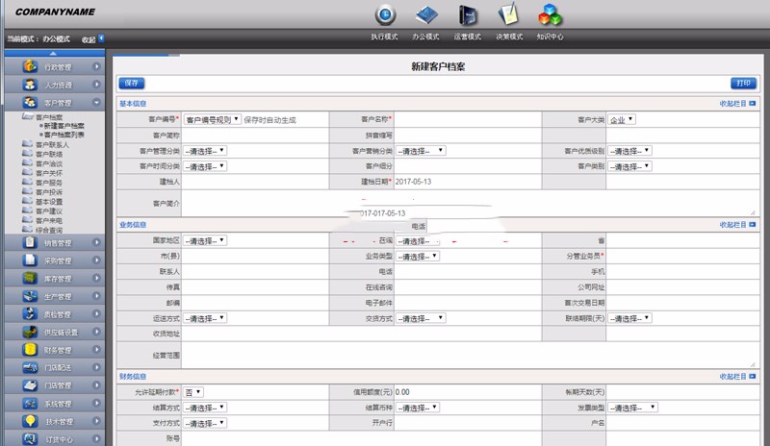Select 客户档案列表 in the tree
The image size is (770, 446).
coord(65,135)
